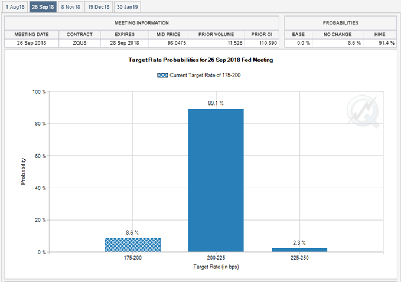This screenshot has height=282, width=401.
Task: Click the 8.6 % no change table value
Action: pyautogui.click(x=354, y=43)
